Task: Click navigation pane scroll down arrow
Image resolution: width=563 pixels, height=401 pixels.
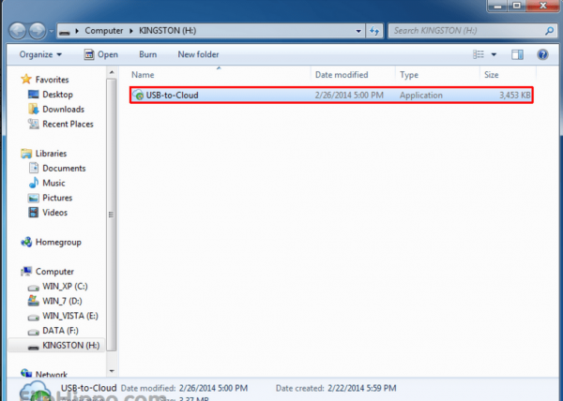Action: (x=112, y=371)
